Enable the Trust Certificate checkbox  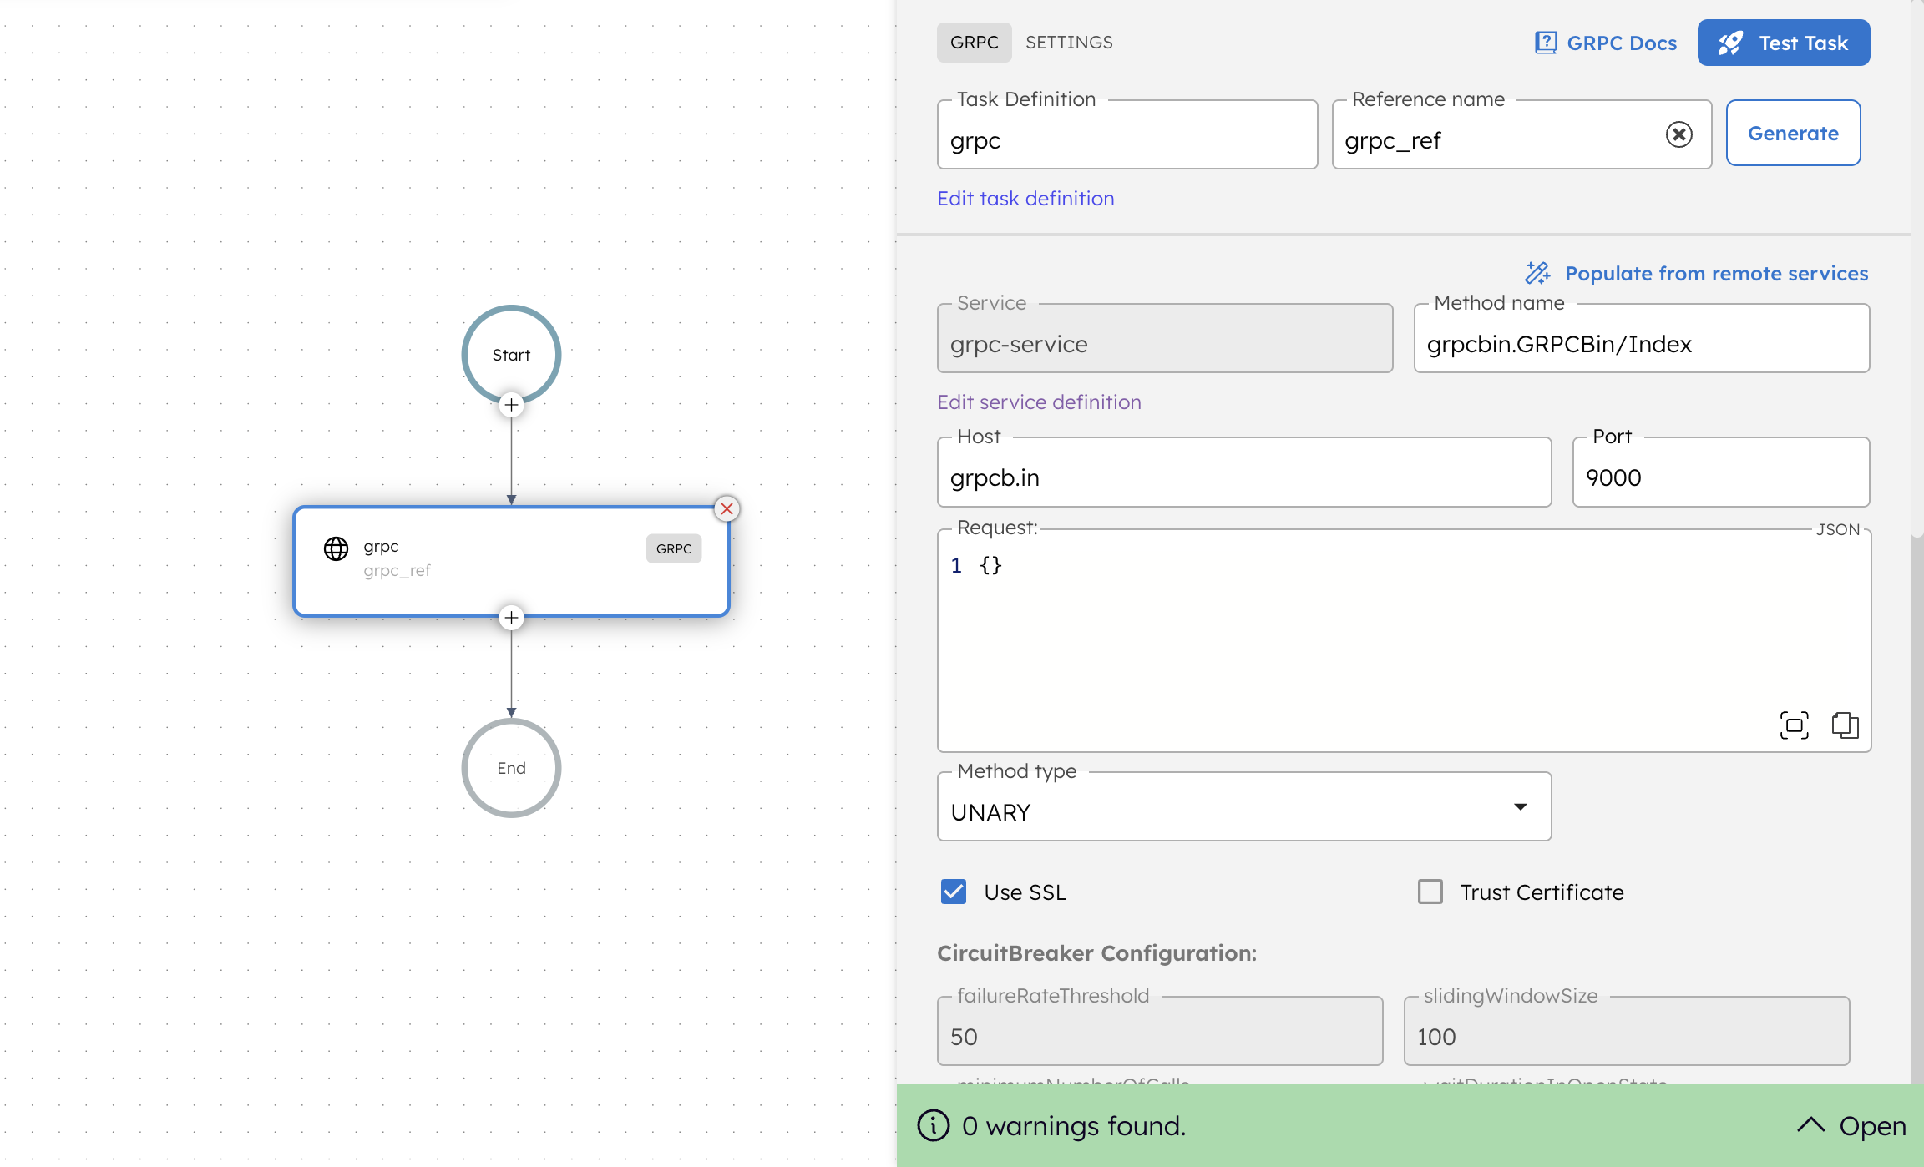1430,892
